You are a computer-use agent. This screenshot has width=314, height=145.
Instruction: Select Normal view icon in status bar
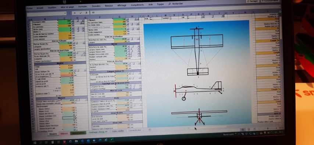[x=243, y=129]
